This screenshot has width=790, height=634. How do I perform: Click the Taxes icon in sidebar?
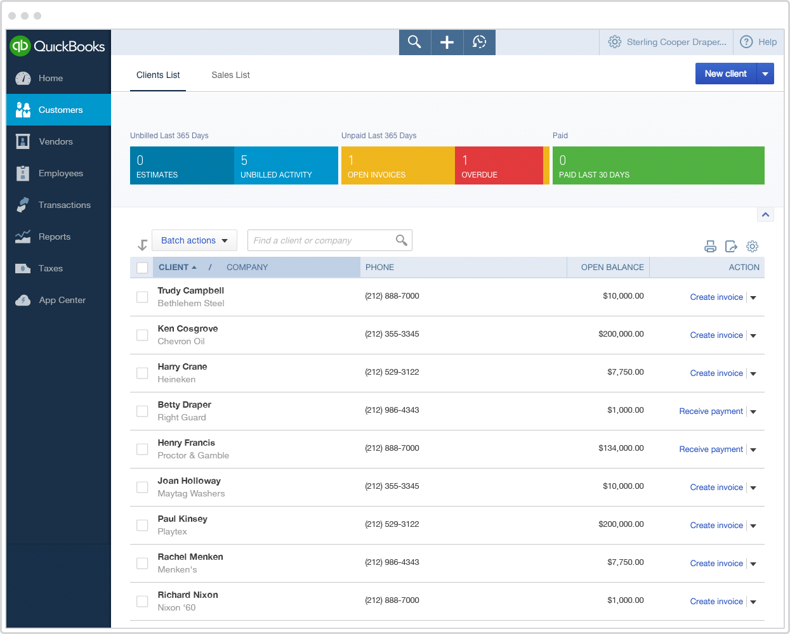point(23,268)
